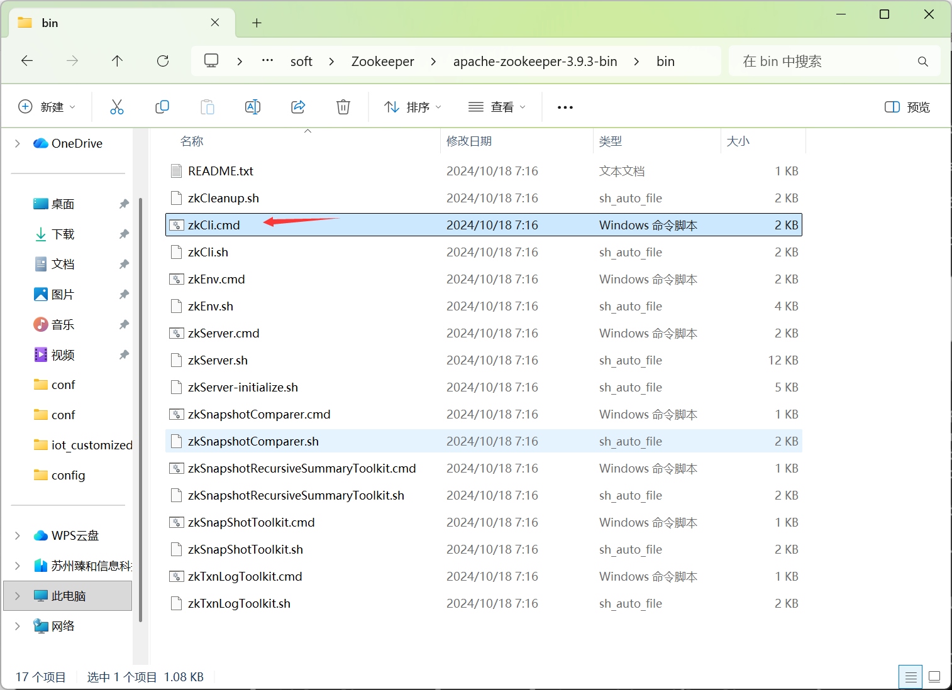Switch to details view icon in status bar
The width and height of the screenshot is (952, 690).
910,677
